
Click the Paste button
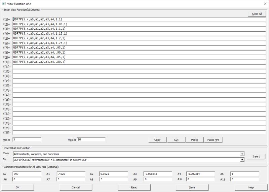(194, 140)
